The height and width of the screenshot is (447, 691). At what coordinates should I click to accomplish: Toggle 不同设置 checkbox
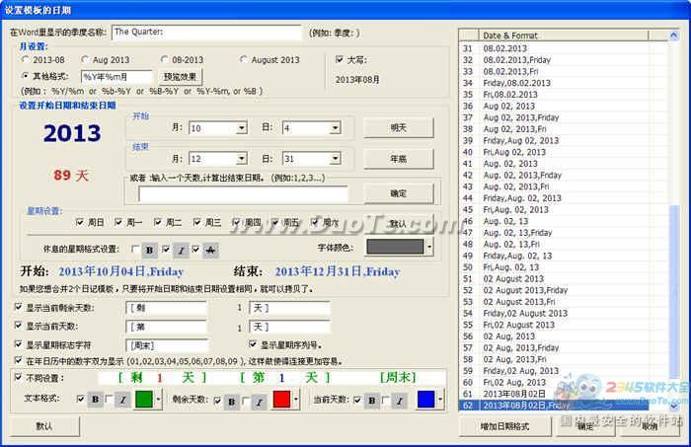coord(18,377)
